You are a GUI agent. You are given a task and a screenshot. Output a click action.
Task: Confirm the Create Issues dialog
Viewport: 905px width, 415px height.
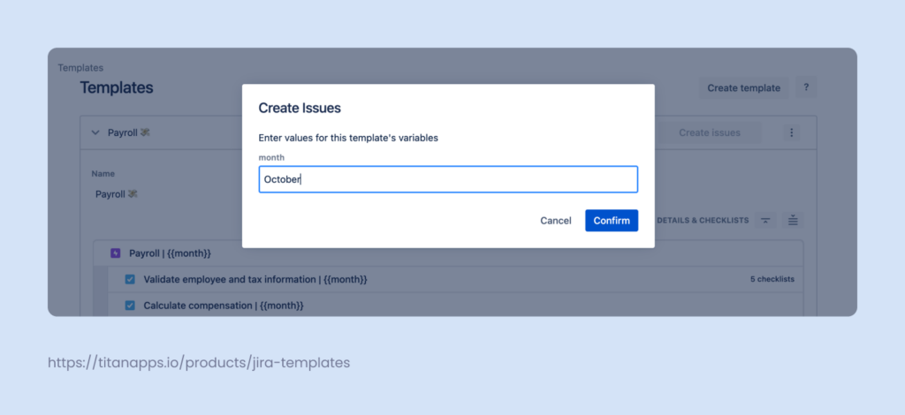click(x=612, y=221)
